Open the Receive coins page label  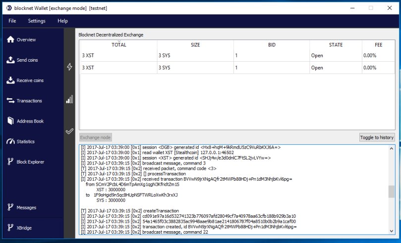(30, 81)
